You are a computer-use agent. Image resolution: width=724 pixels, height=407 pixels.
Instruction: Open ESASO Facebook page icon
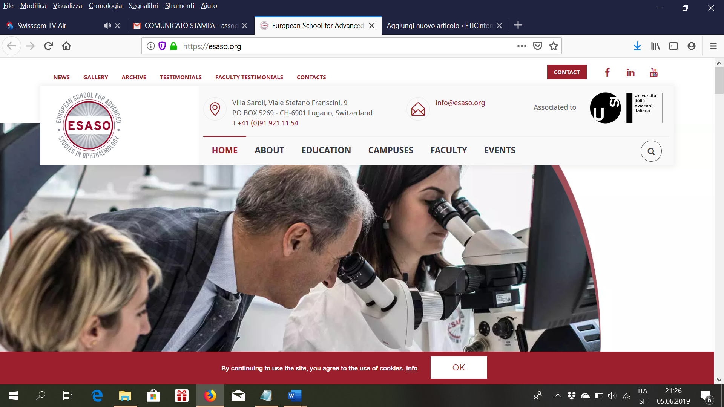[x=607, y=72]
